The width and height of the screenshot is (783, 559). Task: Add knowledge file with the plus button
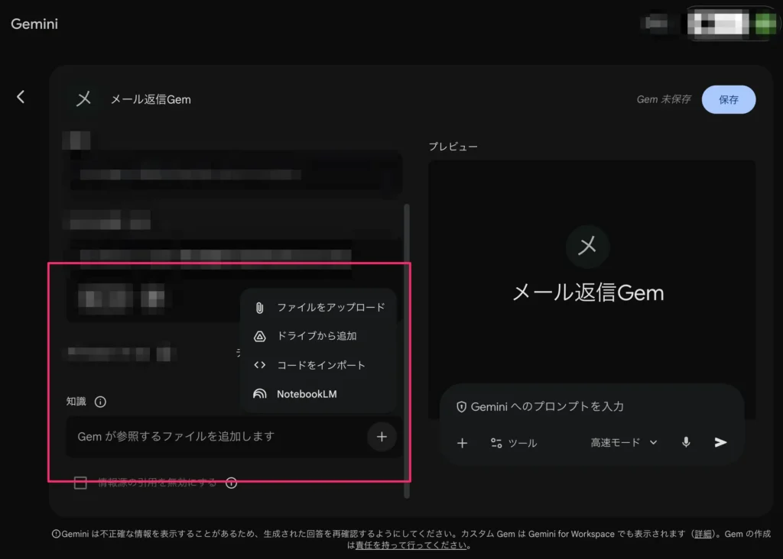pyautogui.click(x=382, y=437)
